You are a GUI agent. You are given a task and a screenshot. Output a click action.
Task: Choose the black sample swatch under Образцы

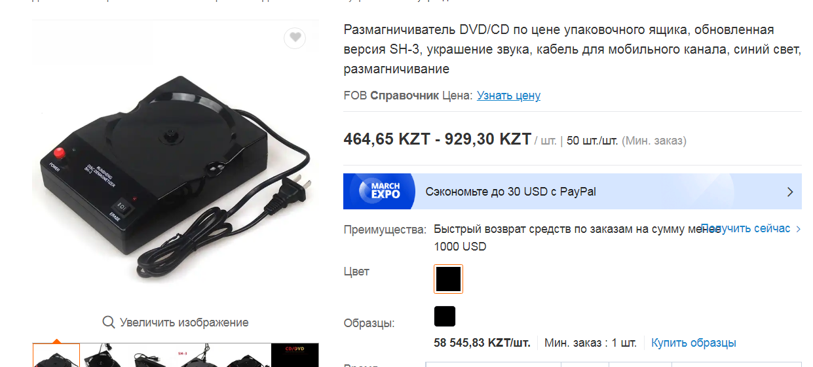coord(445,316)
